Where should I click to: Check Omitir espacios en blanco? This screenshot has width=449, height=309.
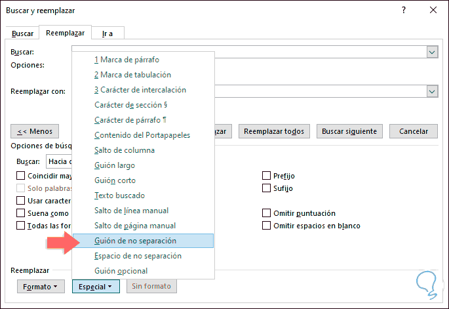(x=267, y=226)
